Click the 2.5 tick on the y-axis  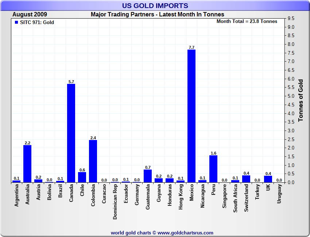[291, 139]
